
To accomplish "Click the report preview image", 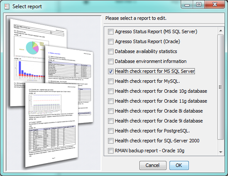I will pos(53,93).
